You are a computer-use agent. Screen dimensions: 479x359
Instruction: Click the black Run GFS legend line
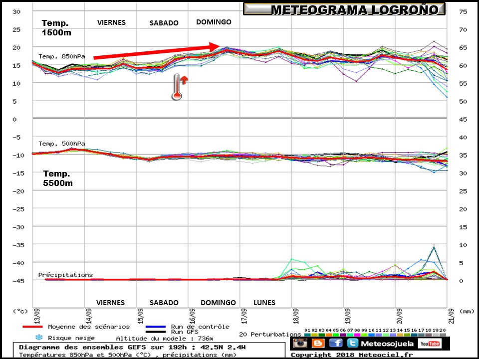coord(156,332)
